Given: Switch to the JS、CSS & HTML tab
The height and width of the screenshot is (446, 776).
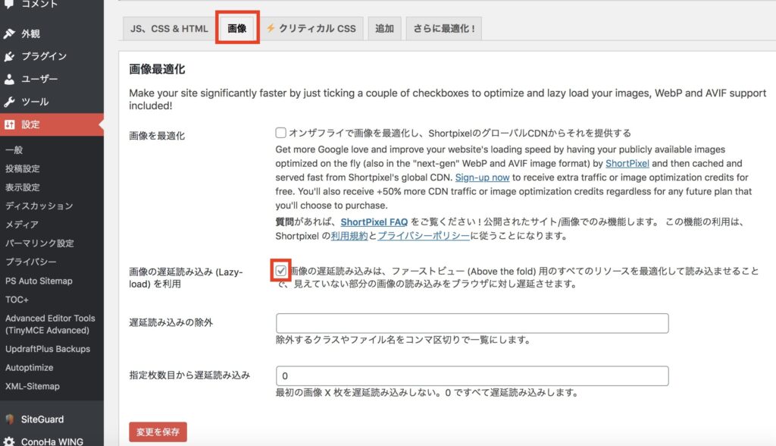Looking at the screenshot, I should pos(169,28).
